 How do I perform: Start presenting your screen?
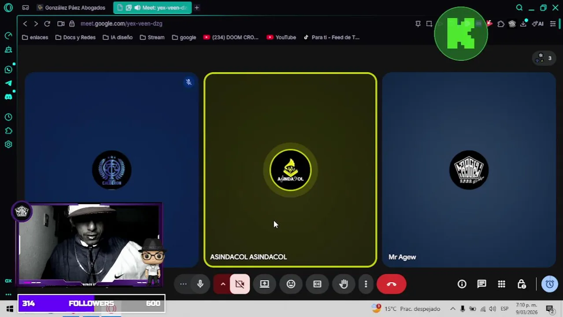tap(264, 284)
